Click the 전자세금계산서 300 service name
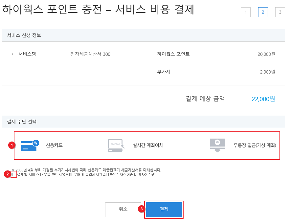 point(90,54)
